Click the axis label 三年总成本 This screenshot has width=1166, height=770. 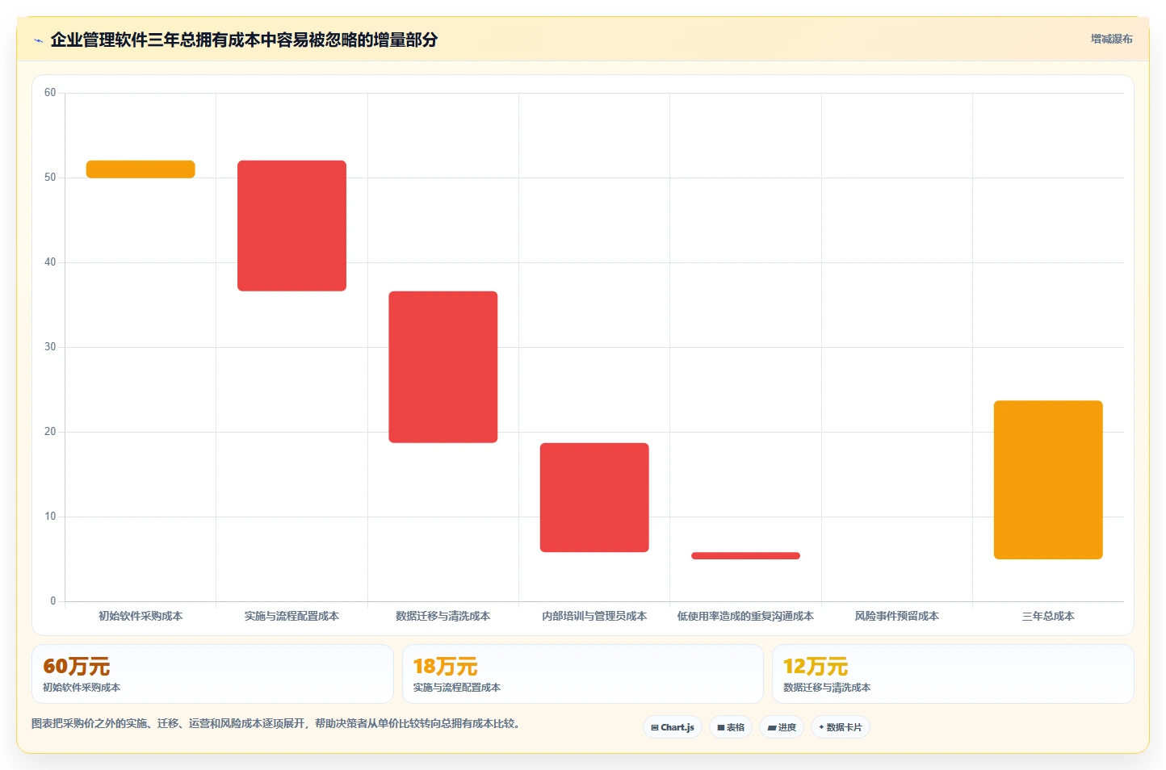coord(1048,616)
